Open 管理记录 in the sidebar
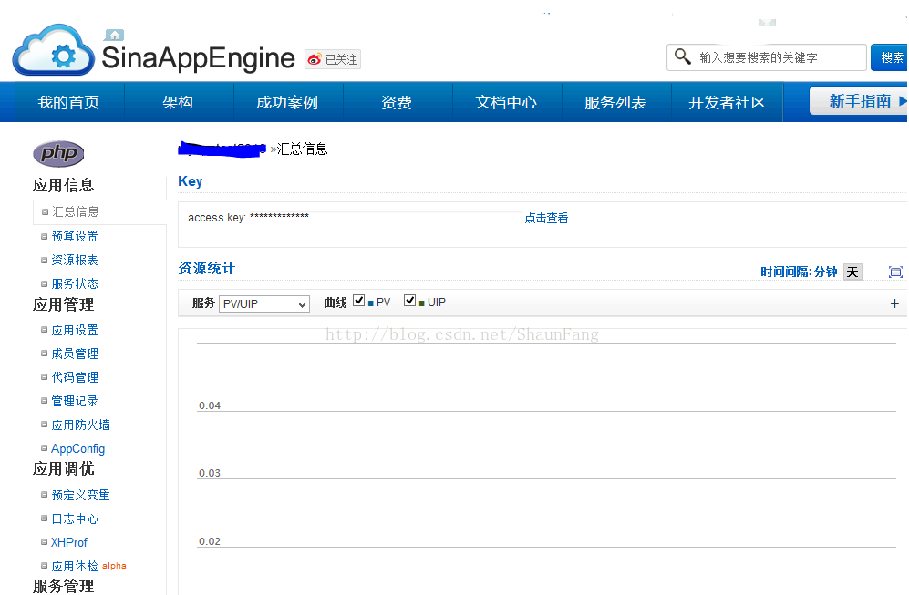Viewport: 909px width, 595px height. (75, 401)
